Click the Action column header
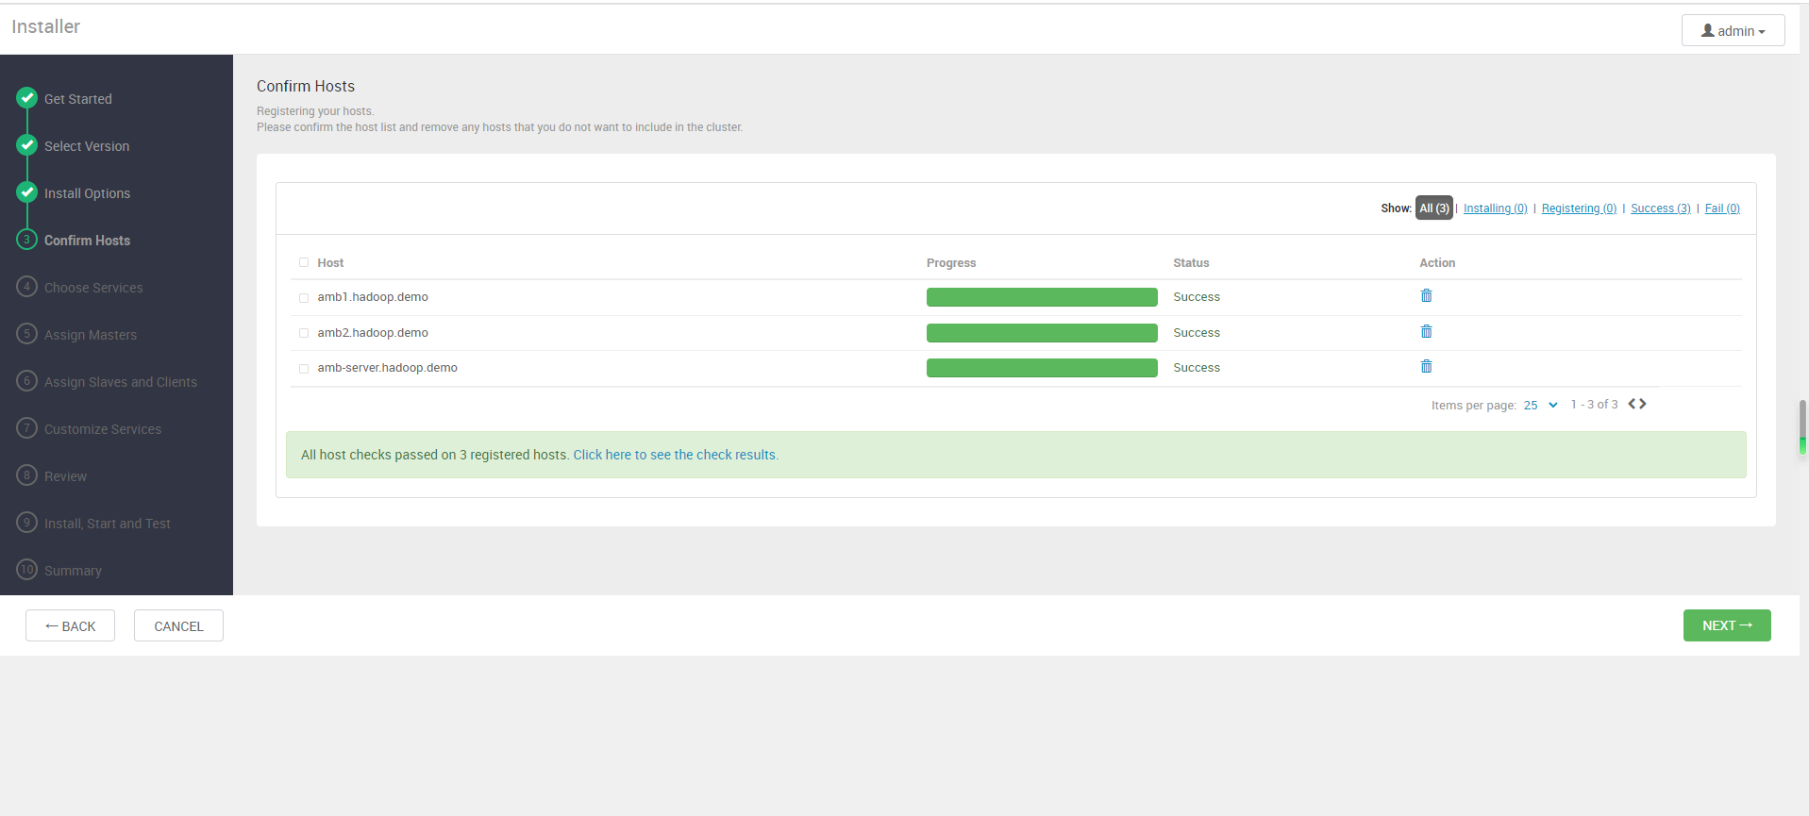Viewport: 1809px width, 816px height. (1437, 263)
